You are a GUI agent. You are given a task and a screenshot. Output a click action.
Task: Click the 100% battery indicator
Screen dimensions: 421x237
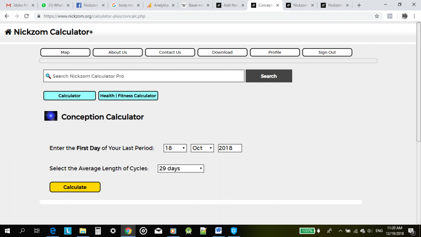click(307, 231)
